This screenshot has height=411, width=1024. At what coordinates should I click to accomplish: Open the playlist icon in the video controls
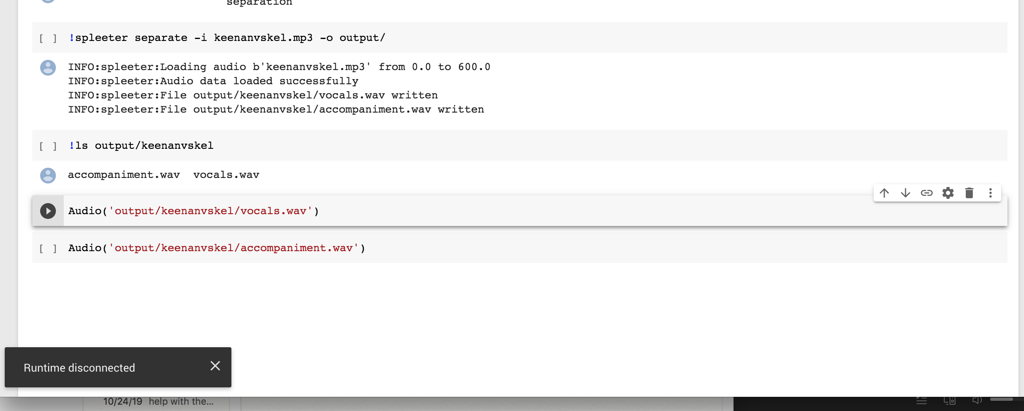point(922,402)
